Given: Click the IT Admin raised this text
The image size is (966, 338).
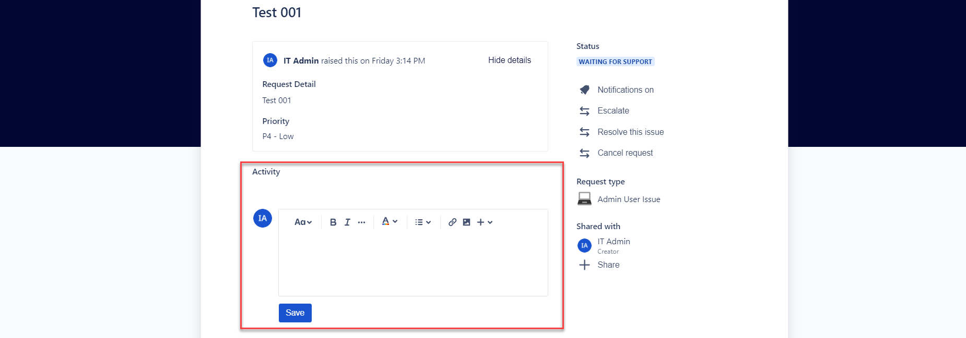Looking at the screenshot, I should tap(354, 61).
